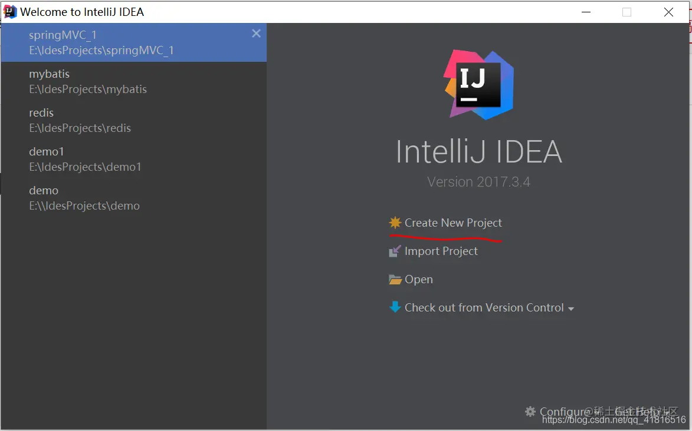Remove springMVC_1 from recent projects with X

[256, 34]
